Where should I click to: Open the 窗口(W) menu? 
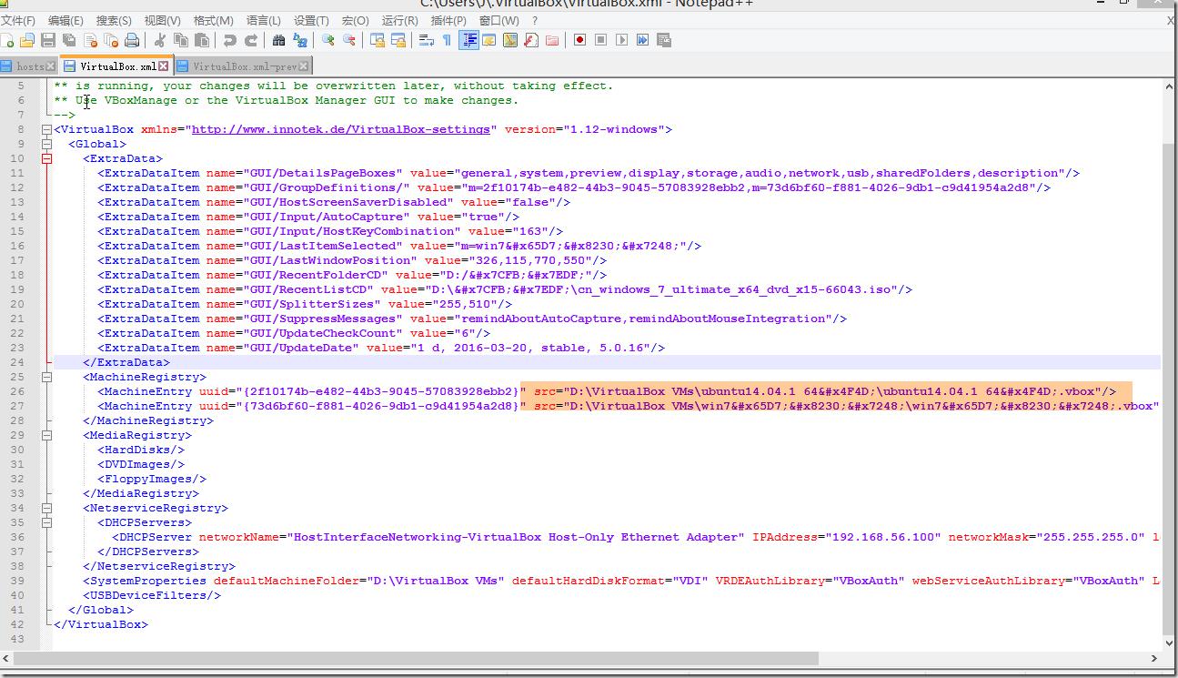(498, 20)
